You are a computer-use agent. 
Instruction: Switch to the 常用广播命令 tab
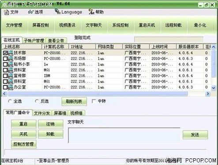tap(18, 113)
